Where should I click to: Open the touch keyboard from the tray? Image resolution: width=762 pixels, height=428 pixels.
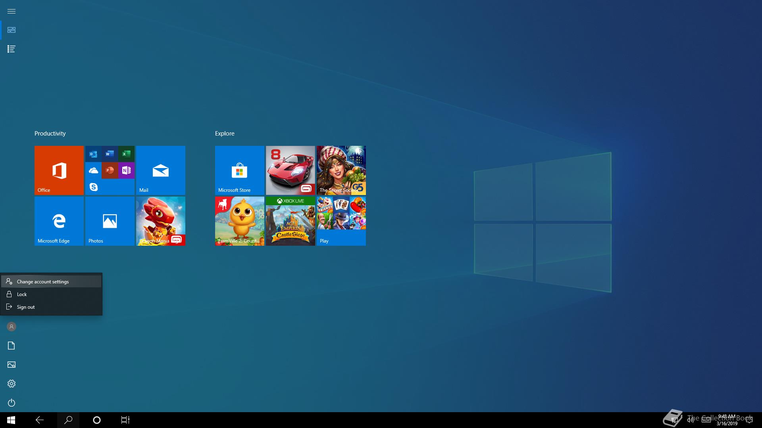(x=706, y=420)
